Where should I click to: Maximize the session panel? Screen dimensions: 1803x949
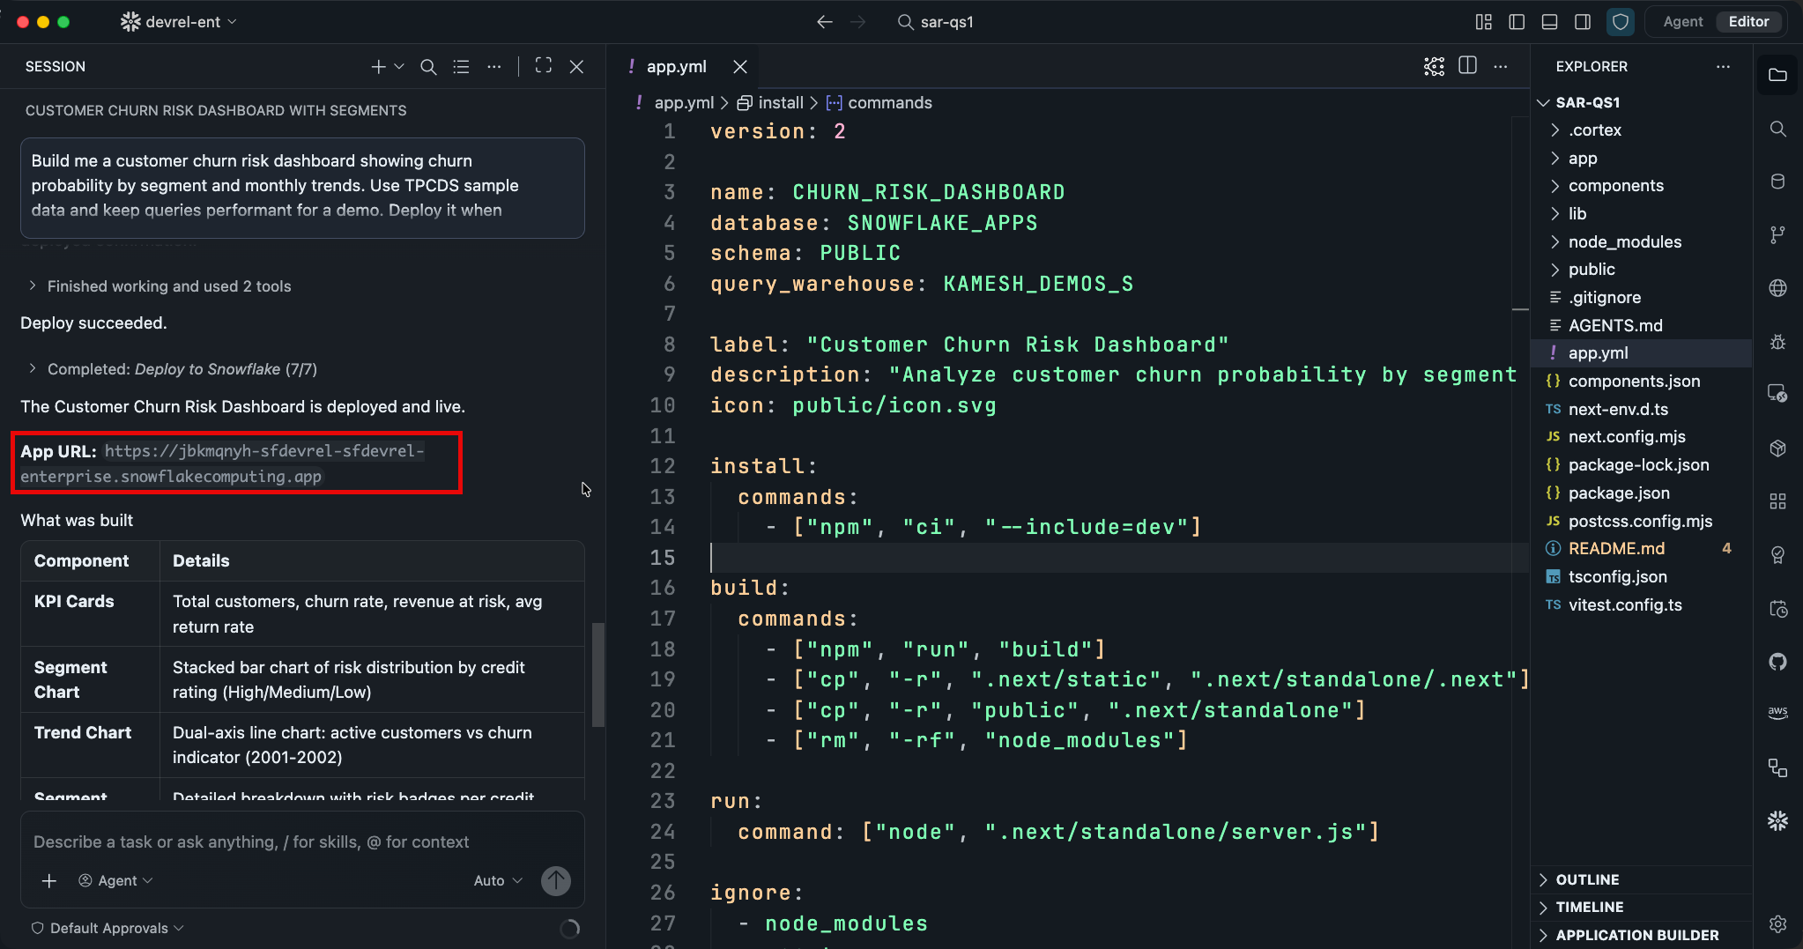pos(544,66)
